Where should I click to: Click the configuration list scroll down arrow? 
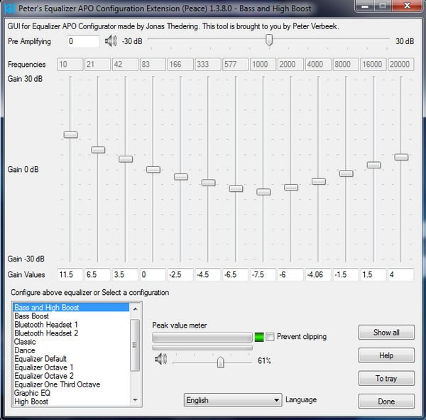(135, 400)
